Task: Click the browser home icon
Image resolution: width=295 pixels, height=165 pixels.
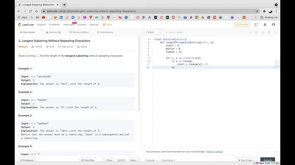Action: coord(36,11)
